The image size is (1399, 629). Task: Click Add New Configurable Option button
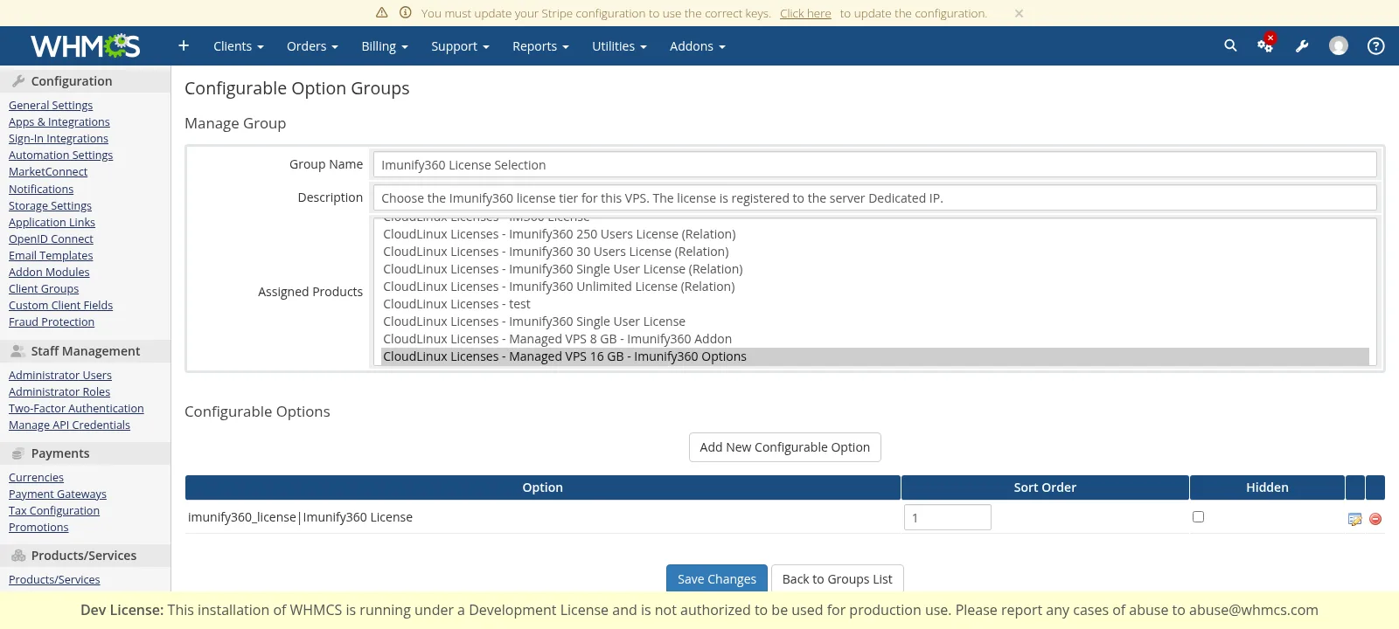[x=784, y=447]
